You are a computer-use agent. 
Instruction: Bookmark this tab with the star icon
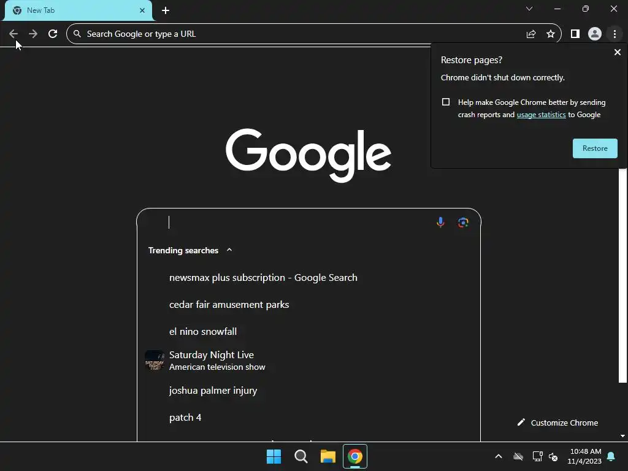click(551, 34)
